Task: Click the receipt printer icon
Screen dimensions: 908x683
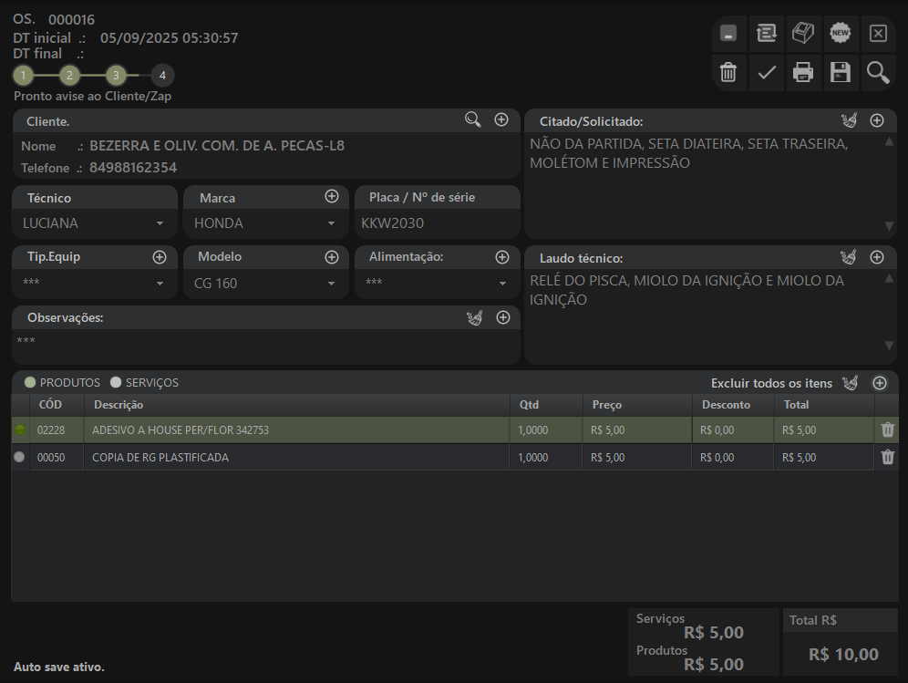Action: pyautogui.click(x=803, y=34)
